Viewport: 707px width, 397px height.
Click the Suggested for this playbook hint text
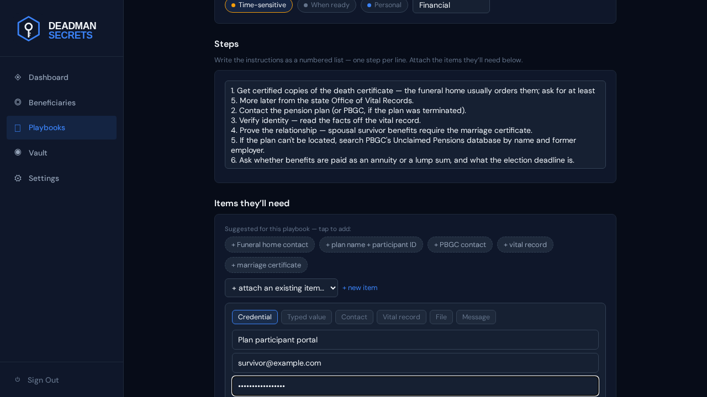[x=288, y=229]
